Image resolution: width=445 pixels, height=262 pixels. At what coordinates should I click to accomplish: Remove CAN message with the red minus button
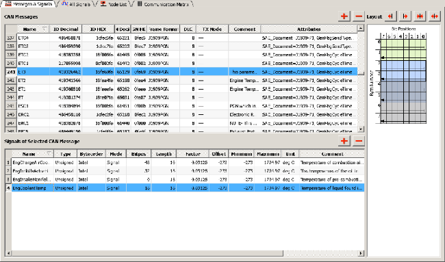[359, 16]
